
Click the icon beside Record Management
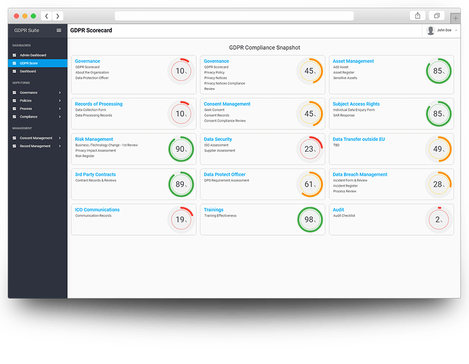[x=15, y=146]
